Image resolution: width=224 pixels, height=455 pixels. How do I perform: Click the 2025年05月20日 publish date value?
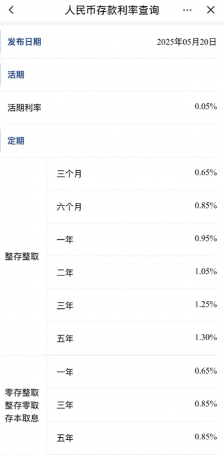187,42
